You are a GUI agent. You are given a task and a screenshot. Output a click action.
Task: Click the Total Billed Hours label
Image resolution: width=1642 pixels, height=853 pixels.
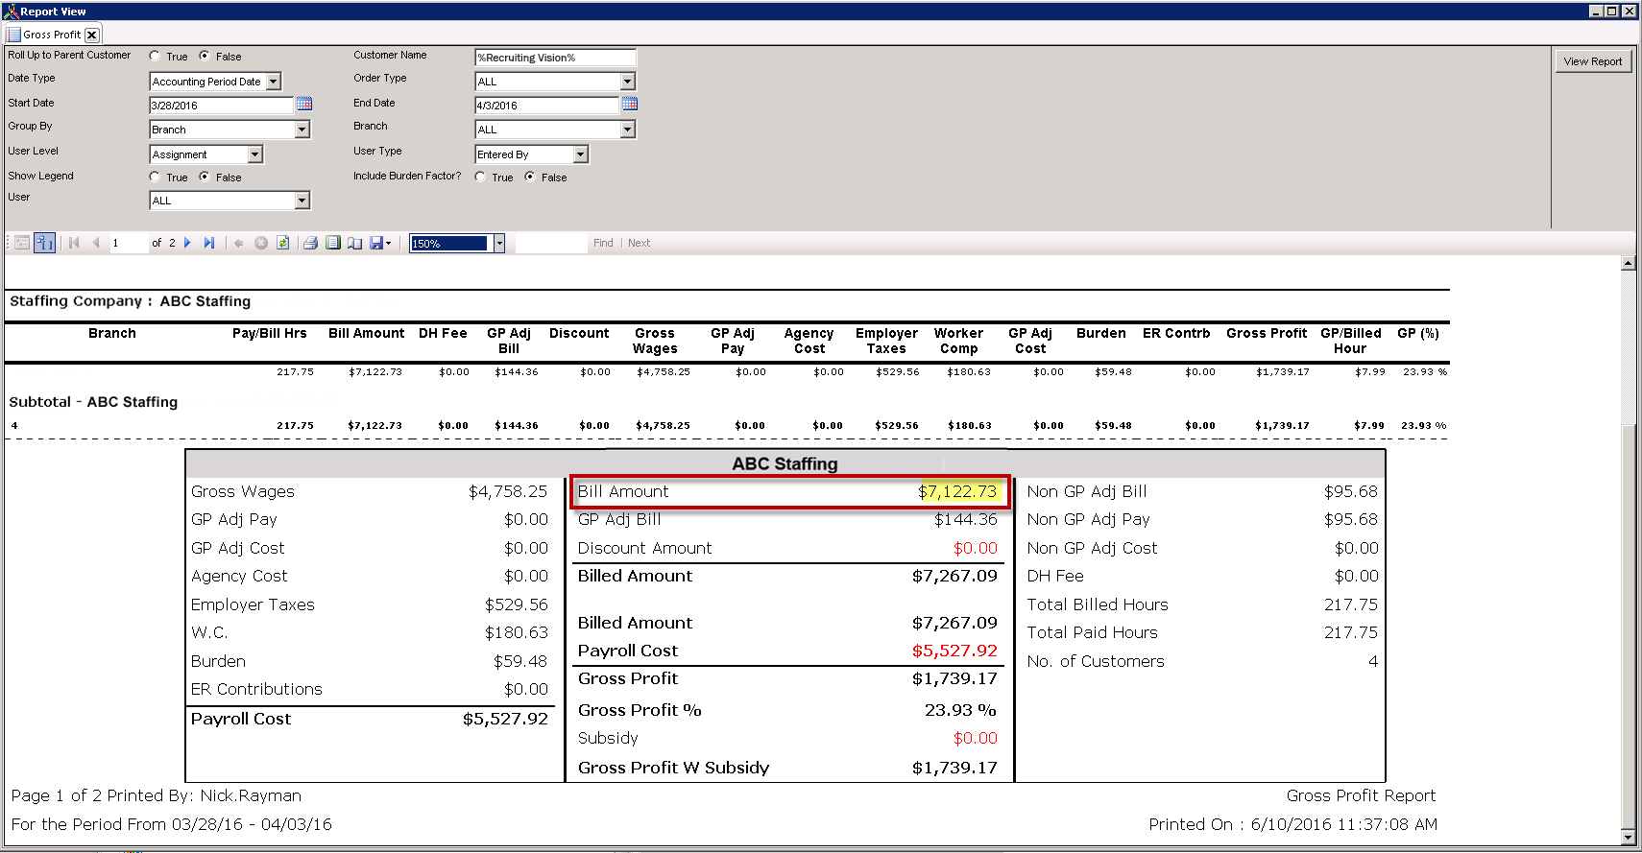click(1098, 604)
